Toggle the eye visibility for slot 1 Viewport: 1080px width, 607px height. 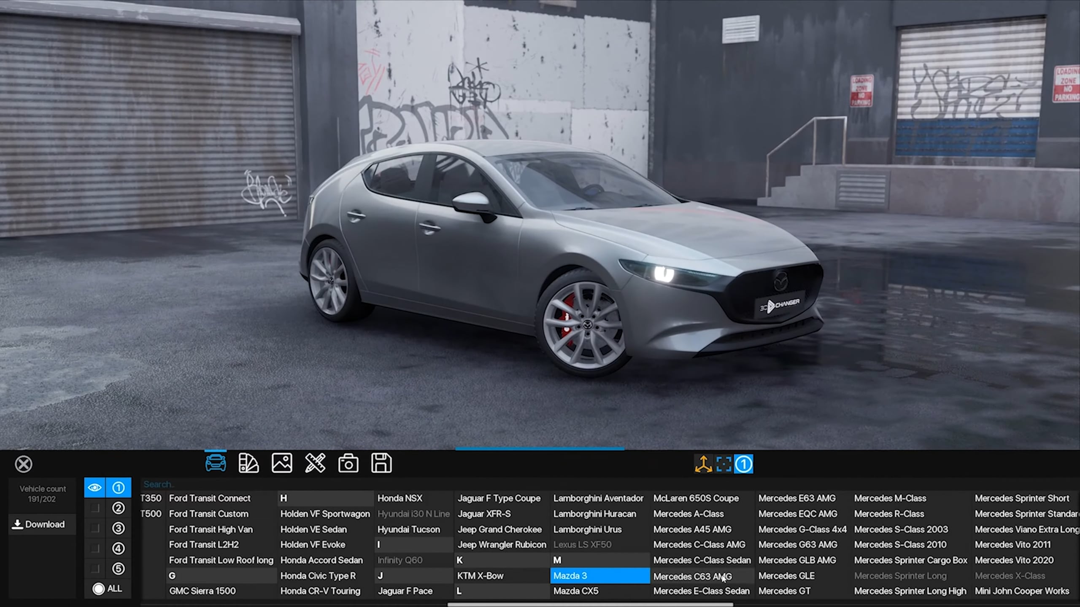point(94,488)
